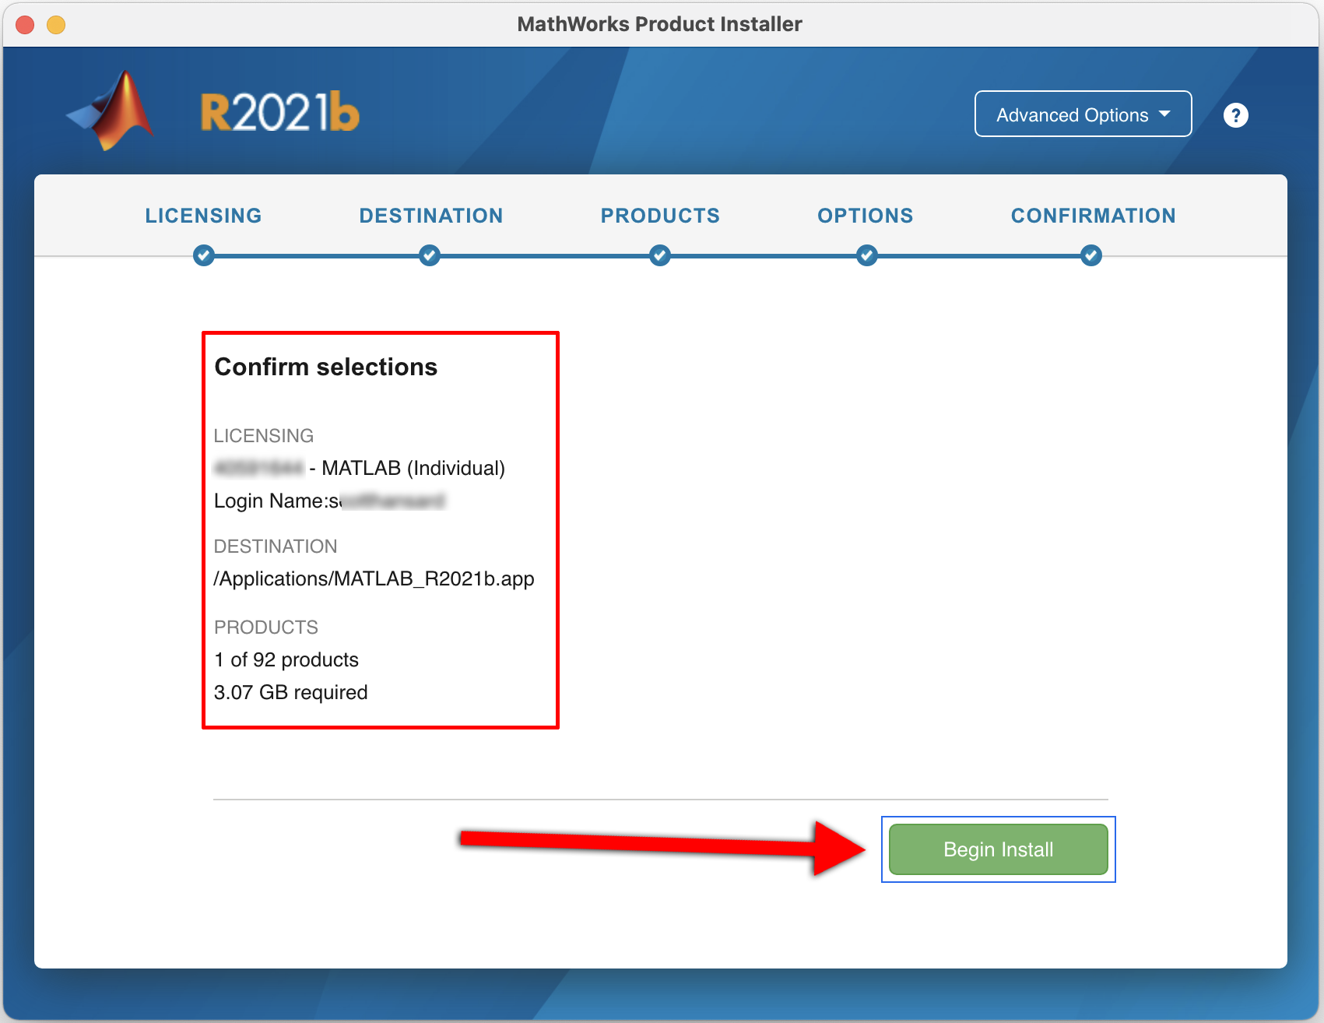
Task: Click the grey PRODUCTS section label
Action: 266,627
